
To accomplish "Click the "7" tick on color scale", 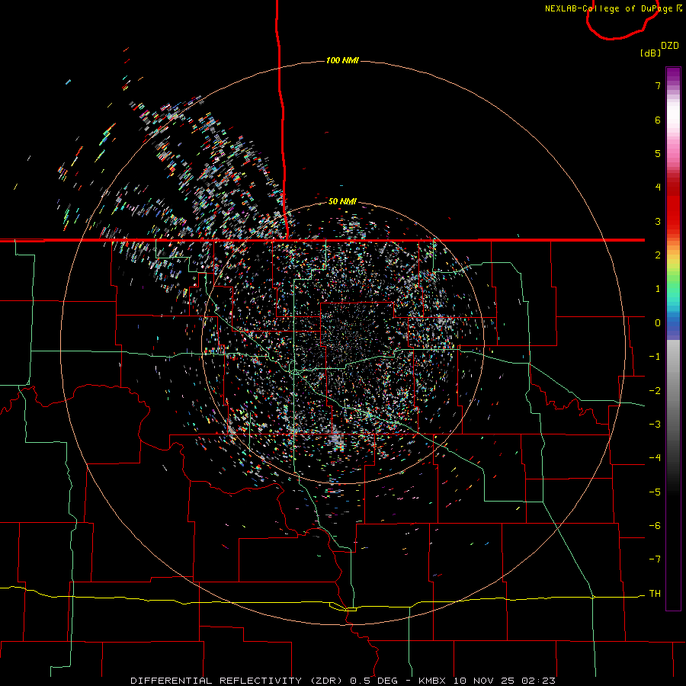I will pyautogui.click(x=658, y=85).
